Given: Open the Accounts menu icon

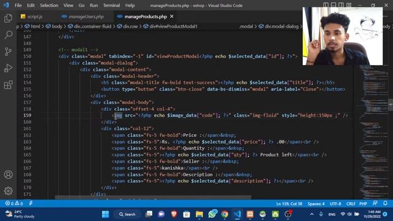Looking at the screenshot, I should pyautogui.click(x=8, y=174).
